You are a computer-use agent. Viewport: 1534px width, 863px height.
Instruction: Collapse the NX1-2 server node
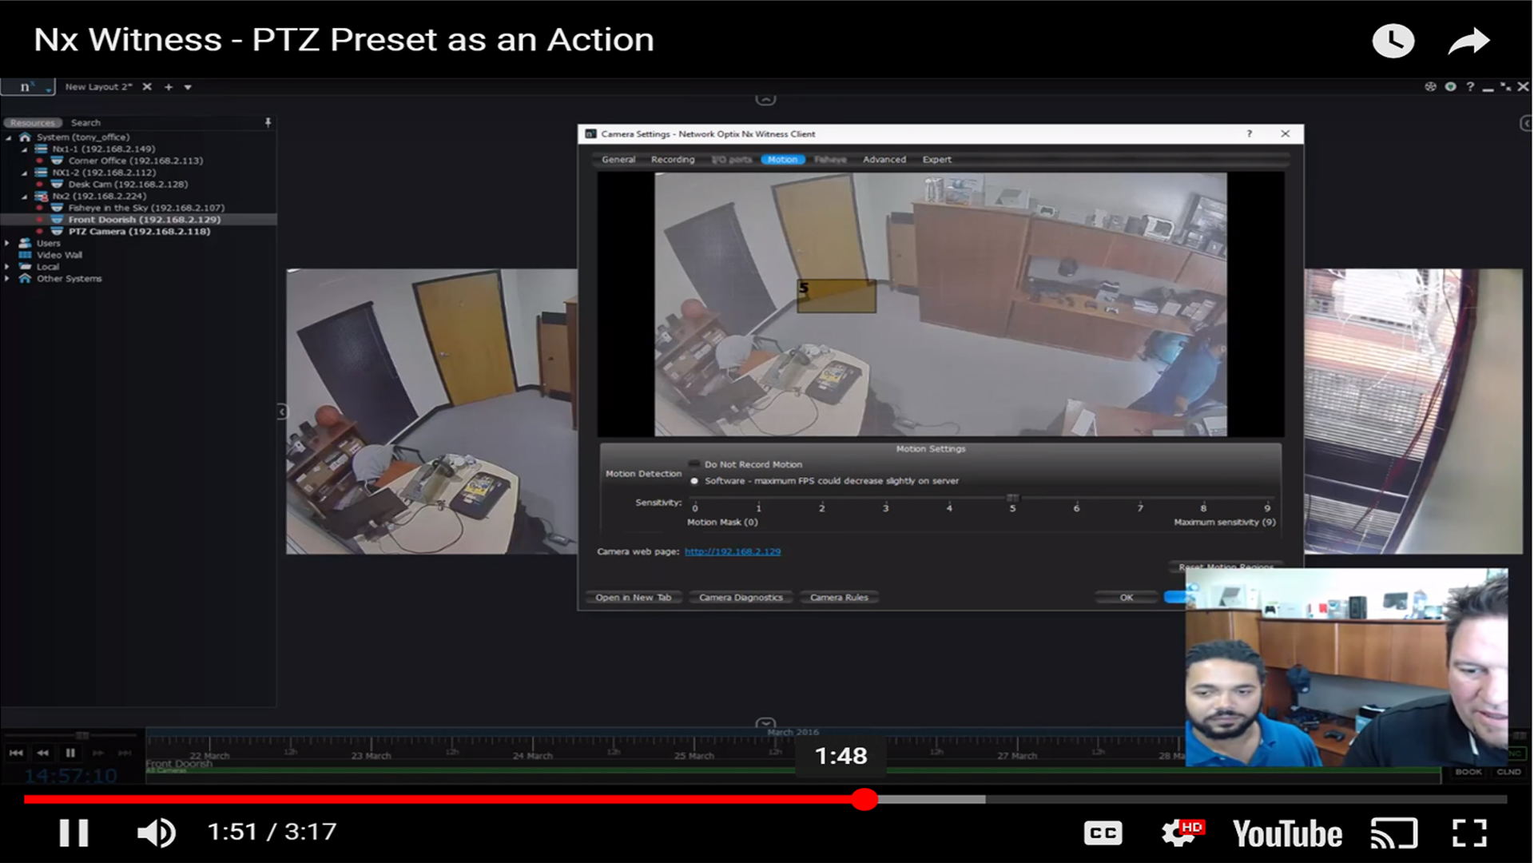24,173
